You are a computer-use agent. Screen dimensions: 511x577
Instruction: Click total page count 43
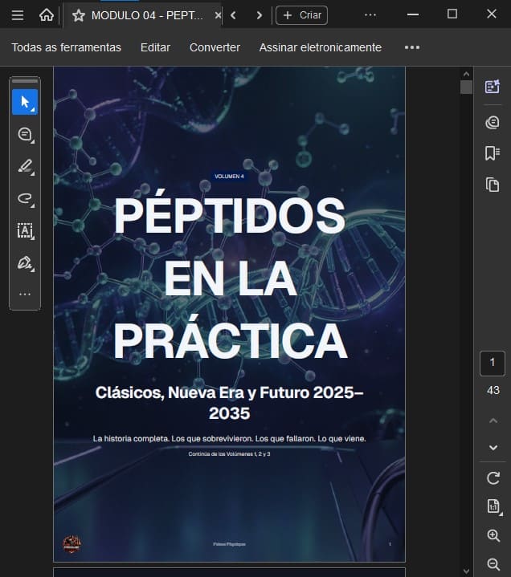tap(493, 390)
